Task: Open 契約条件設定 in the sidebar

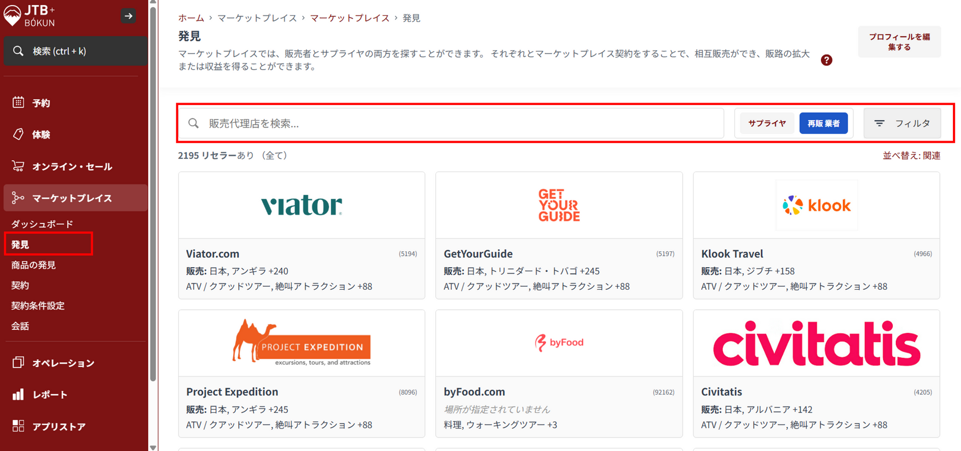Action: click(x=38, y=305)
